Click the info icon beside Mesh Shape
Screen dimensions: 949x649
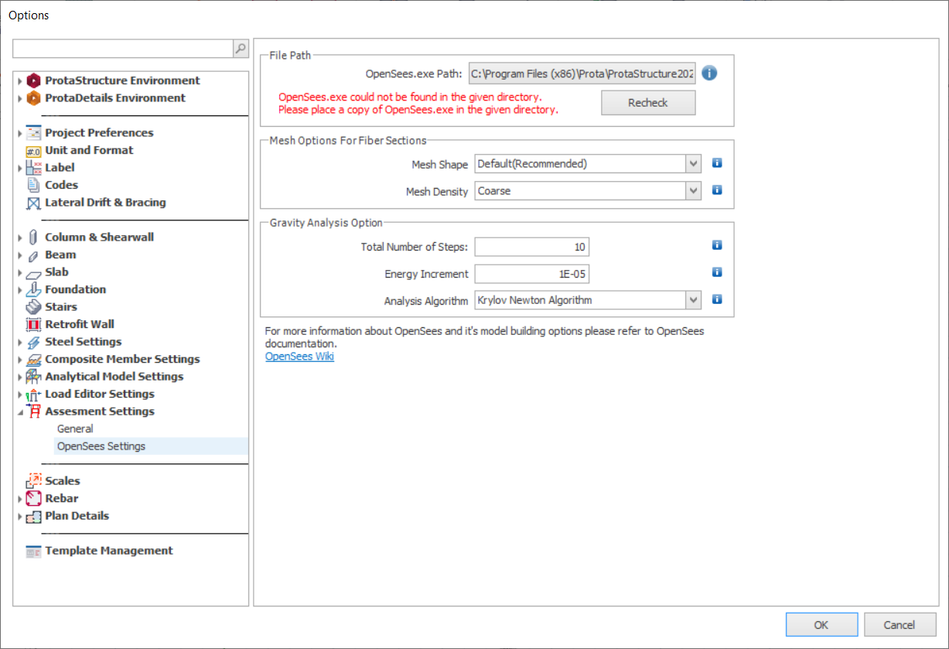(716, 163)
